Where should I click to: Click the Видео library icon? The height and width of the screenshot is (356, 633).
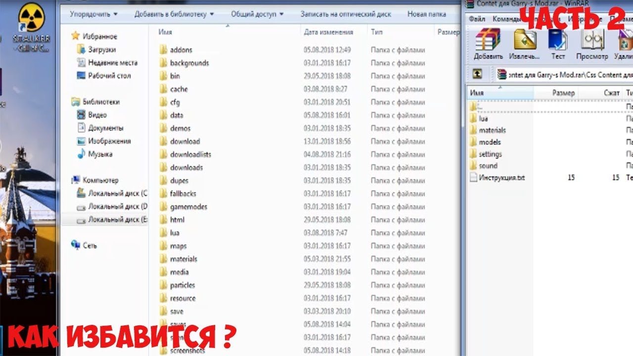pyautogui.click(x=82, y=115)
